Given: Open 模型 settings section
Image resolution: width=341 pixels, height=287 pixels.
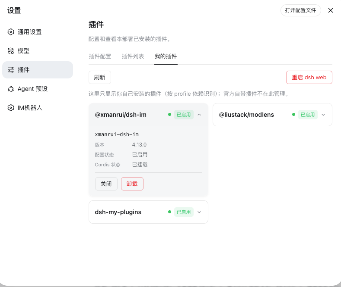Looking at the screenshot, I should [38, 51].
